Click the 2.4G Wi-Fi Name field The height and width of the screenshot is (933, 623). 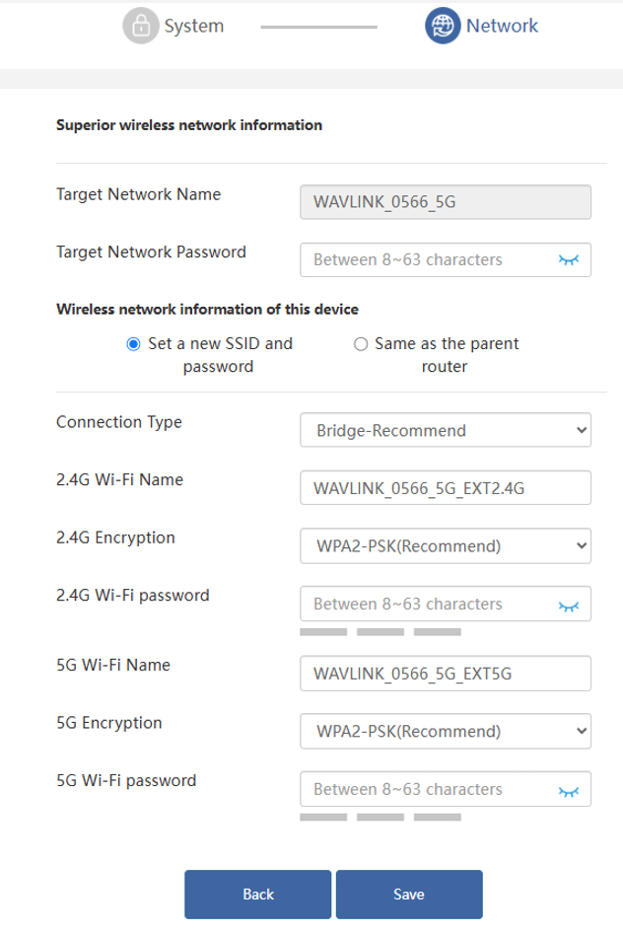(446, 488)
